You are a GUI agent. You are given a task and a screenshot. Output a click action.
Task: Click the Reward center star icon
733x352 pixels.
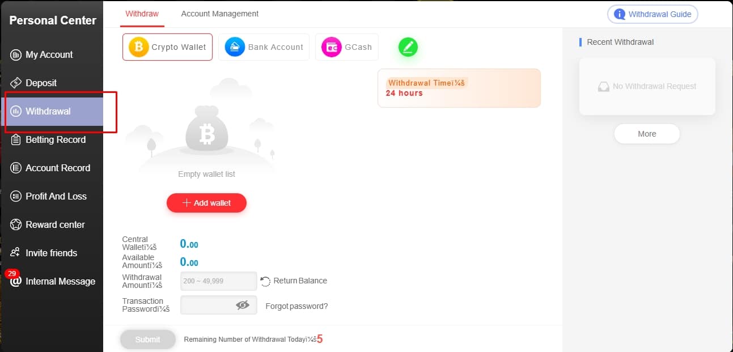coord(16,224)
